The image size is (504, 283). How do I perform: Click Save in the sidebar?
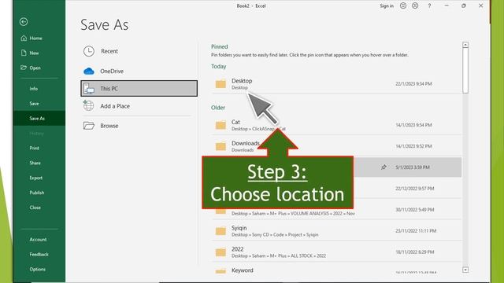pyautogui.click(x=34, y=103)
